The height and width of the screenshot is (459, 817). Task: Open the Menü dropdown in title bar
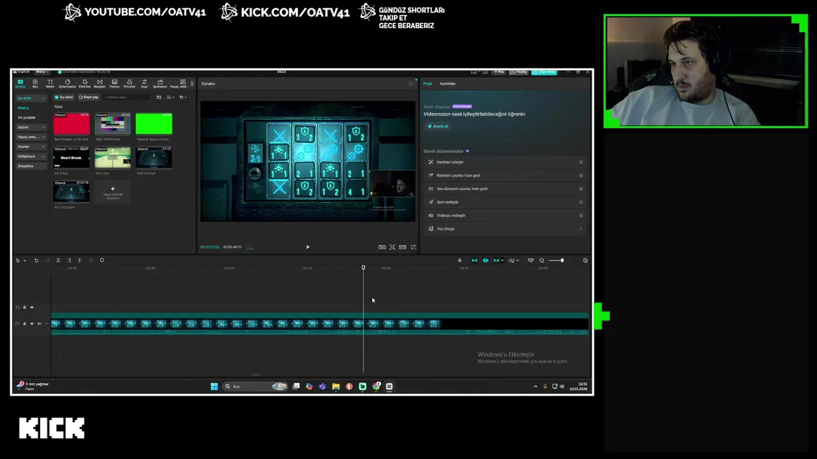(41, 71)
